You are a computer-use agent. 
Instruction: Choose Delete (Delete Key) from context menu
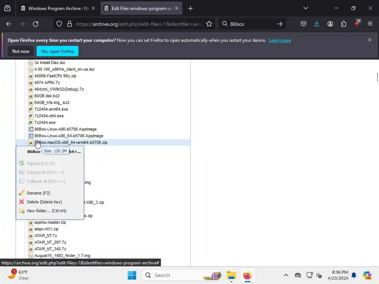(x=50, y=202)
